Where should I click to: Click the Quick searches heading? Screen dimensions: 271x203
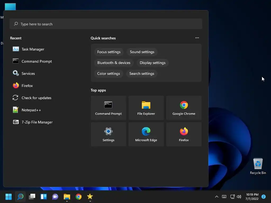(x=103, y=38)
